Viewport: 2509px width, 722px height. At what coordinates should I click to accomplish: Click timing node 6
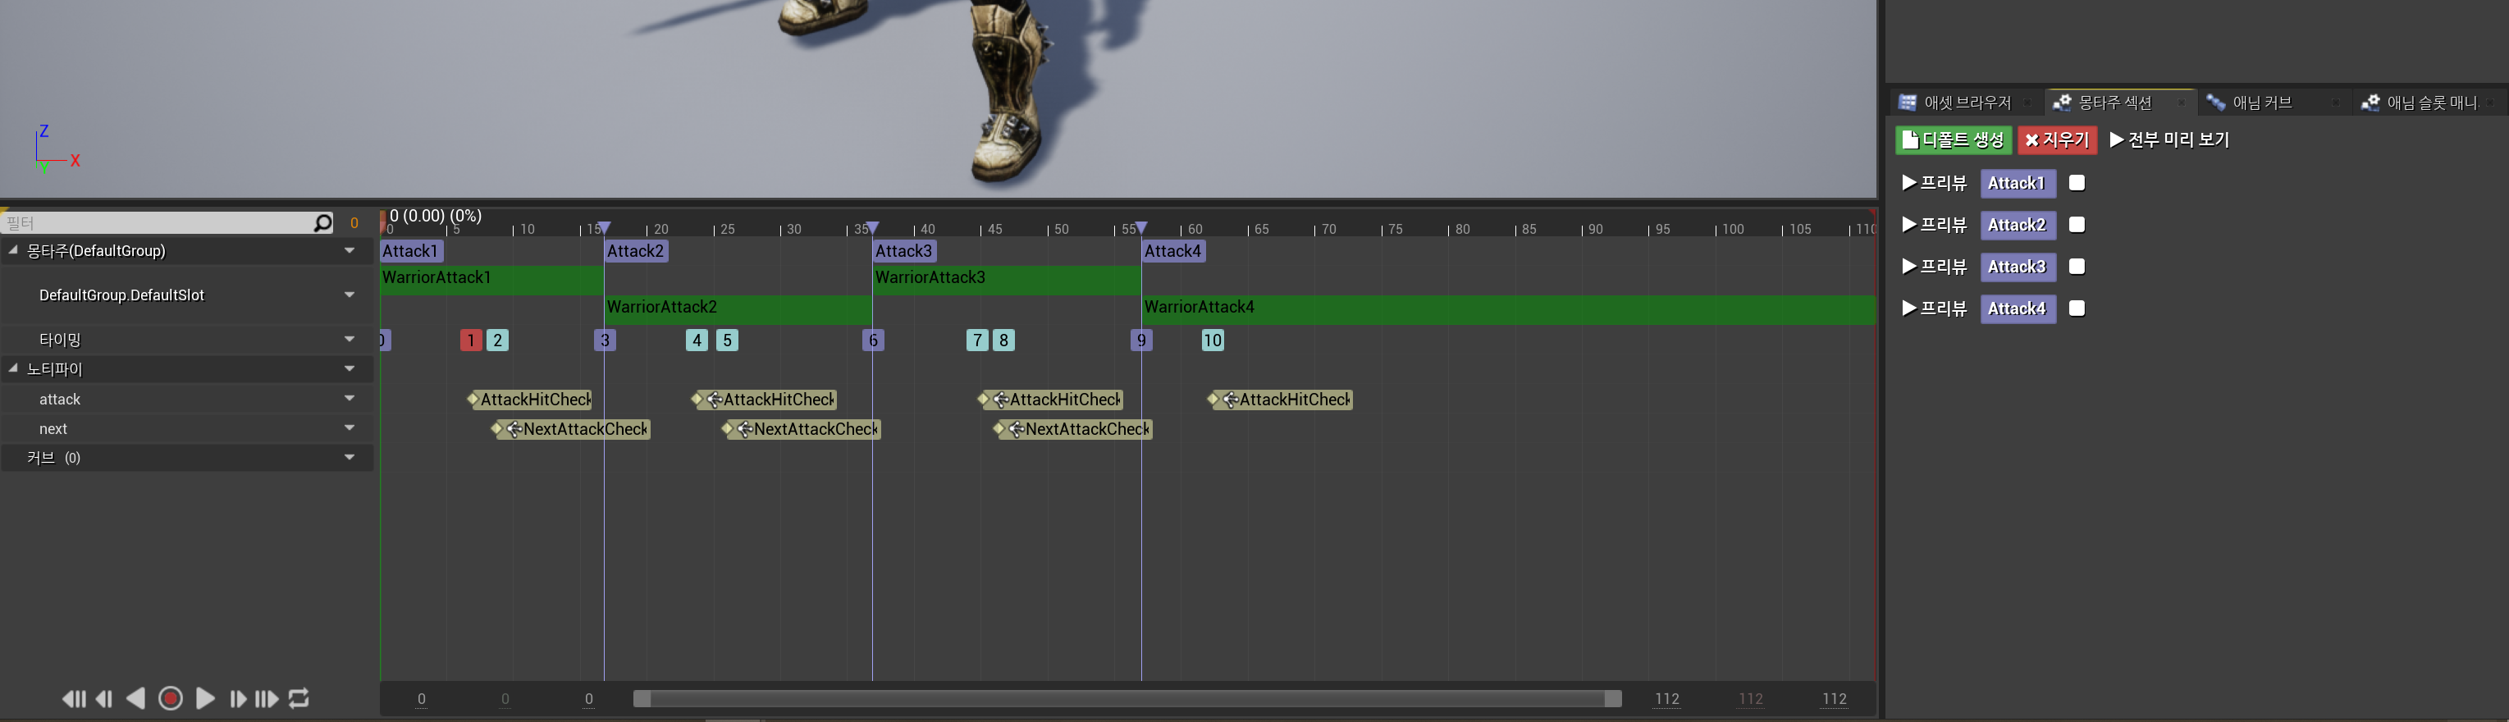click(x=874, y=340)
